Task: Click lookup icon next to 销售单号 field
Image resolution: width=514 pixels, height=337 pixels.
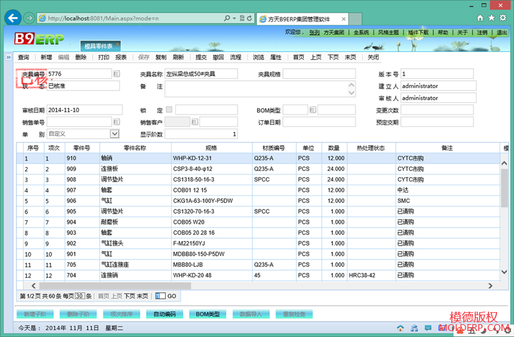Action: pos(116,122)
